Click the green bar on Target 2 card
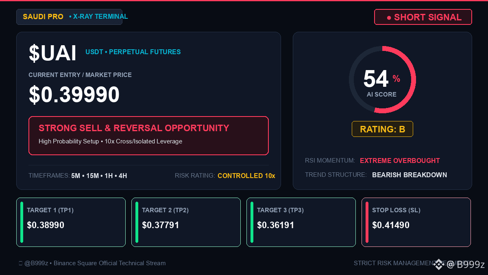This screenshot has width=488, height=275. (x=137, y=222)
